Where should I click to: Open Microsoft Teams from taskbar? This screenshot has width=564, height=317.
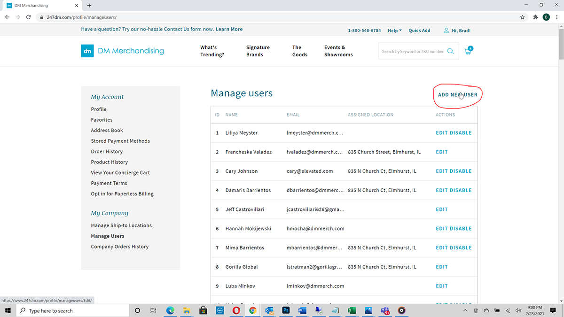385,310
